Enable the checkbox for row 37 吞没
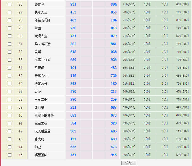This screenshot has height=166, width=192. (10, 92)
